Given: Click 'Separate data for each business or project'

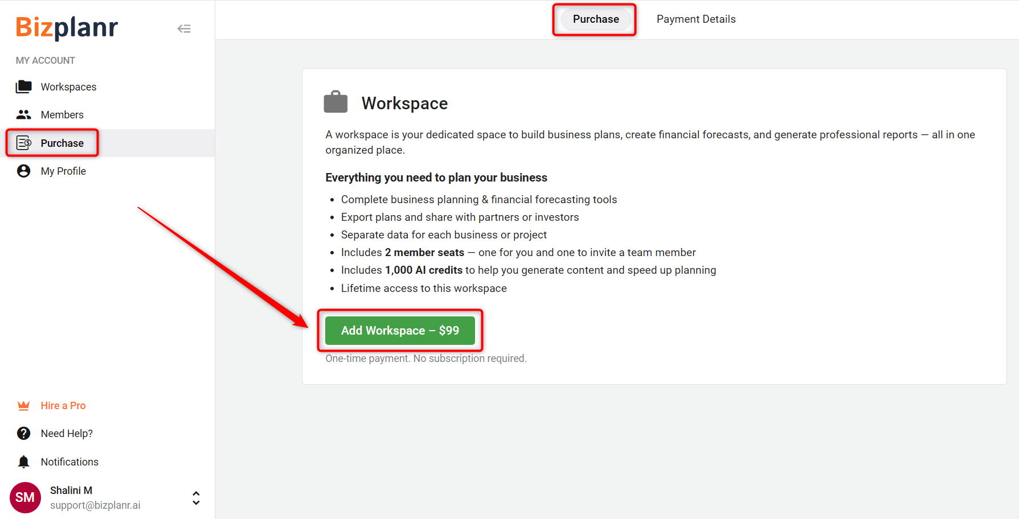Looking at the screenshot, I should coord(444,235).
